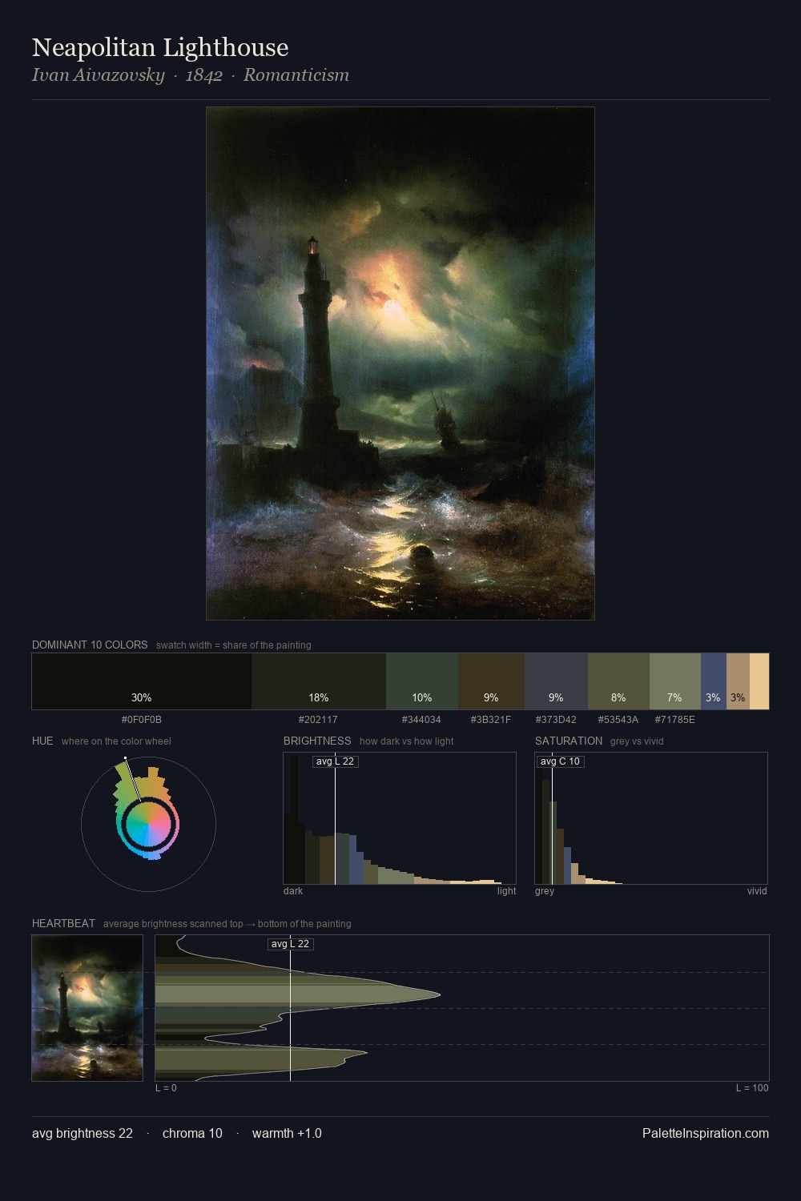Pick the 9% dark brown swatch

pyautogui.click(x=491, y=681)
